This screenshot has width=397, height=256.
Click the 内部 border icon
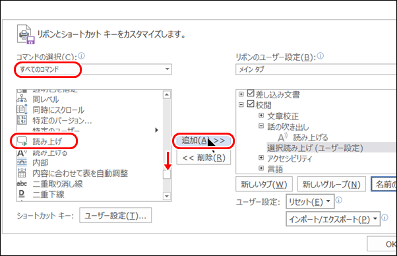click(x=22, y=162)
